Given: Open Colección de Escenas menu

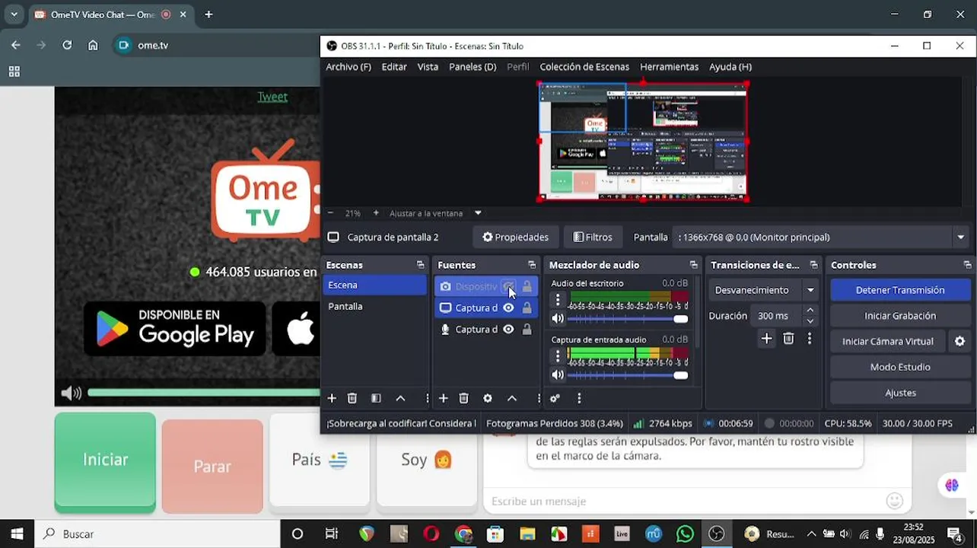Looking at the screenshot, I should [584, 67].
